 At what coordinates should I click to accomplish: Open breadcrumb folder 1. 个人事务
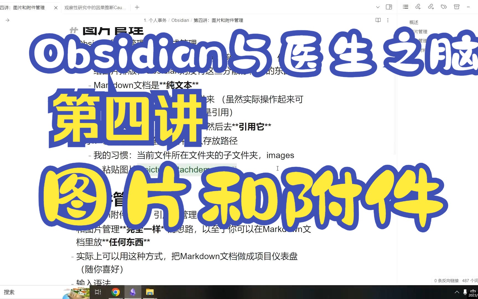(155, 20)
